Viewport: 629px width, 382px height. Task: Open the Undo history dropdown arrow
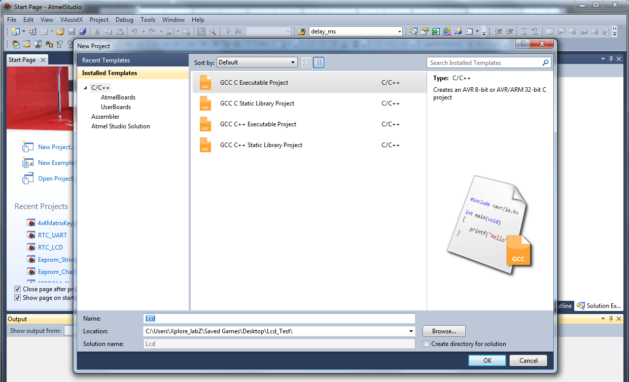click(143, 31)
